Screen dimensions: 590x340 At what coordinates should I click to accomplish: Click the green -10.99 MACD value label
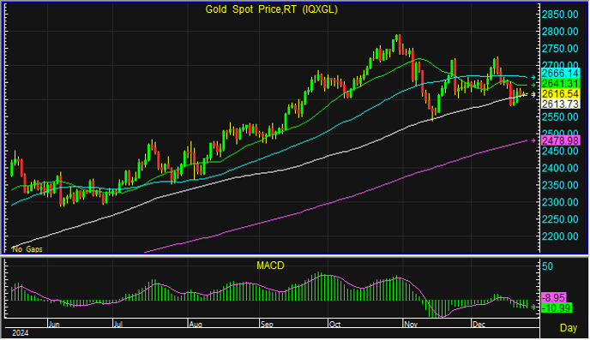coord(557,307)
